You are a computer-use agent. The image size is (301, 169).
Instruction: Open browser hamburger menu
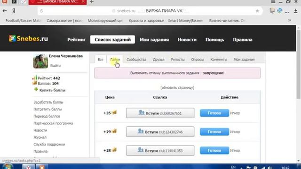tap(273, 1)
